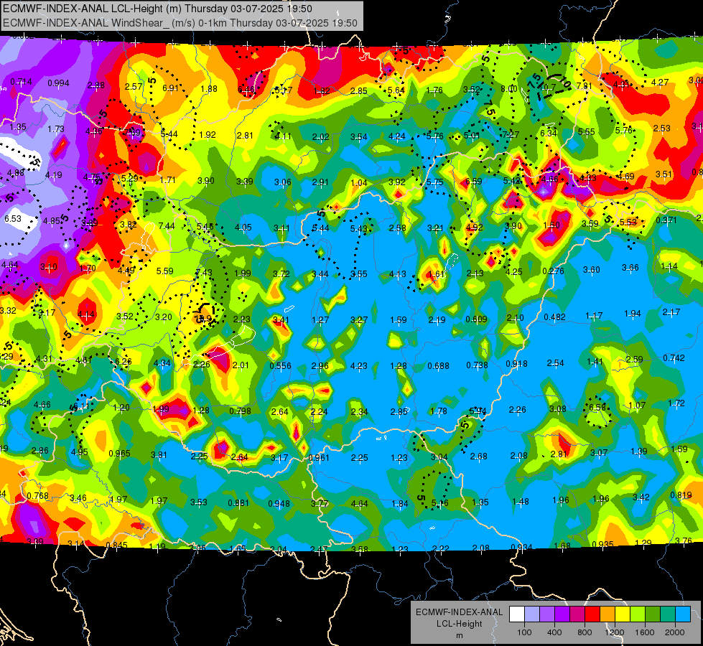
Task: Click the wind shear value '0.688'
Action: coord(438,366)
